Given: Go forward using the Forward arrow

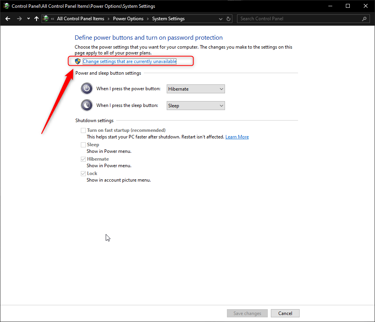Looking at the screenshot, I should tap(19, 19).
